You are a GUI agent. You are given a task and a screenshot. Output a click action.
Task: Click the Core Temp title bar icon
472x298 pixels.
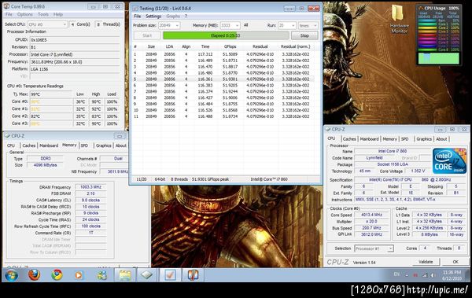(6, 6)
